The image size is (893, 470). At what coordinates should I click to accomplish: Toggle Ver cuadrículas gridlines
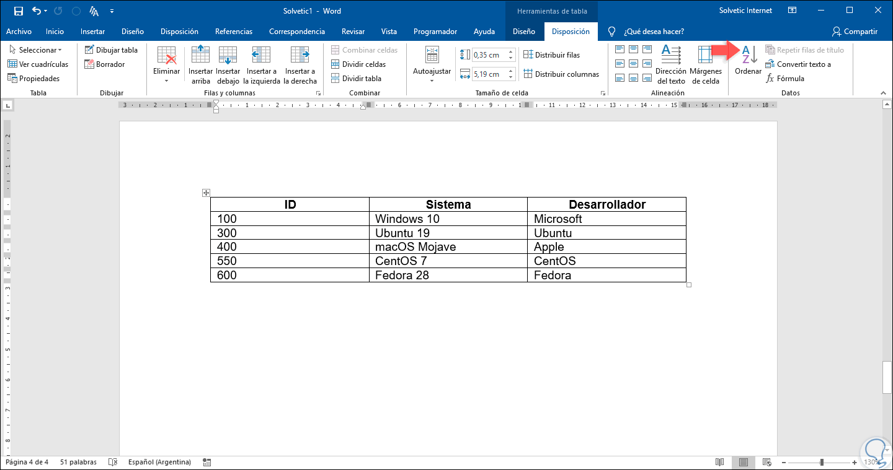pos(38,64)
